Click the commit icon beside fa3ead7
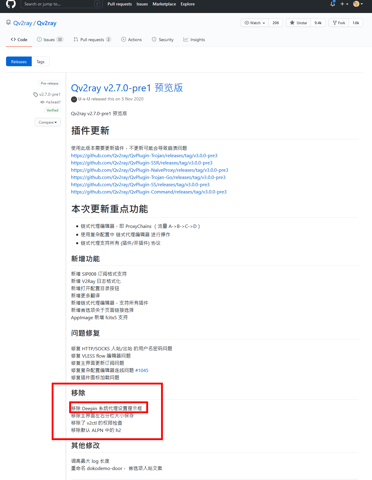This screenshot has height=480, width=372. pyautogui.click(x=42, y=102)
